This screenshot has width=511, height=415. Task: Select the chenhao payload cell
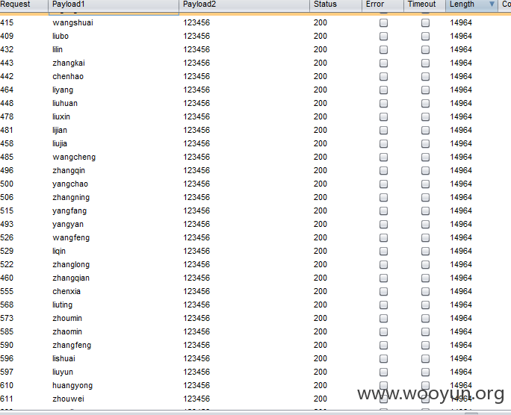click(x=114, y=76)
